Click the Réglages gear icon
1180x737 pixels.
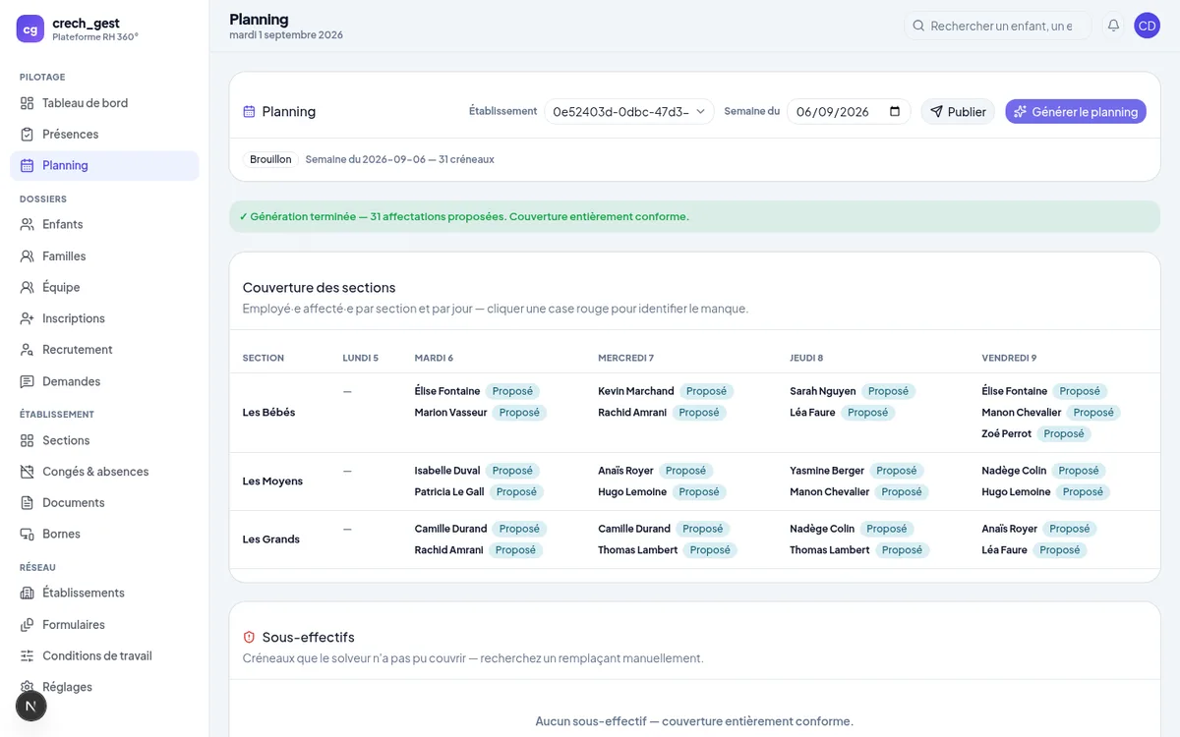tap(28, 687)
